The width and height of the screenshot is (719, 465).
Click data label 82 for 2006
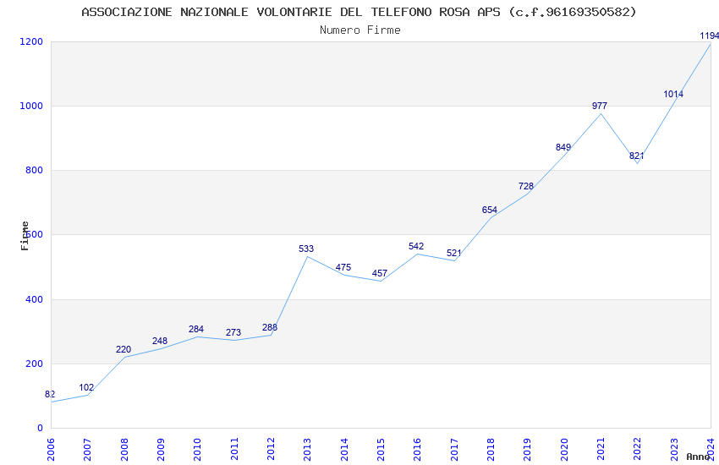coord(50,394)
